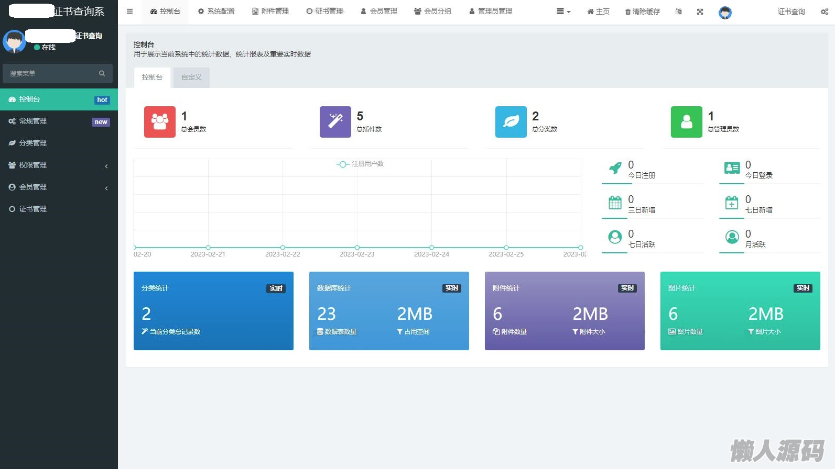
Task: Click the language switch icon
Action: point(679,12)
